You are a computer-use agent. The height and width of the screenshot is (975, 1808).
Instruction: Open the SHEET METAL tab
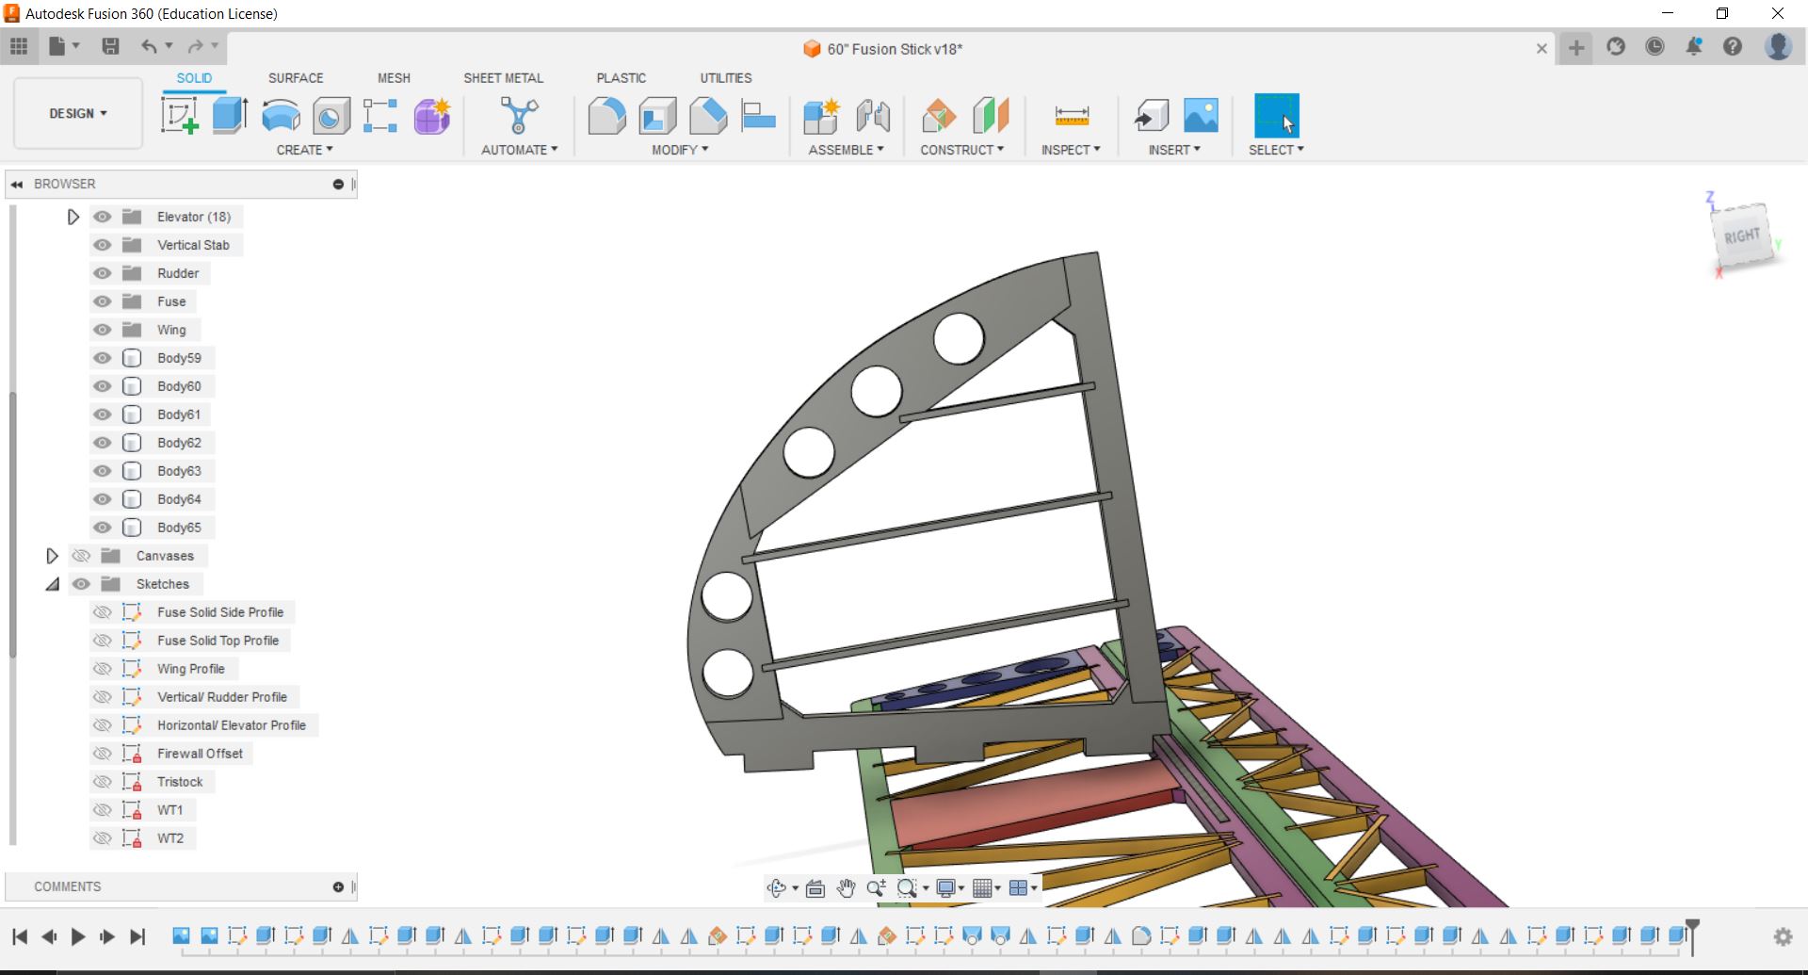tap(503, 78)
